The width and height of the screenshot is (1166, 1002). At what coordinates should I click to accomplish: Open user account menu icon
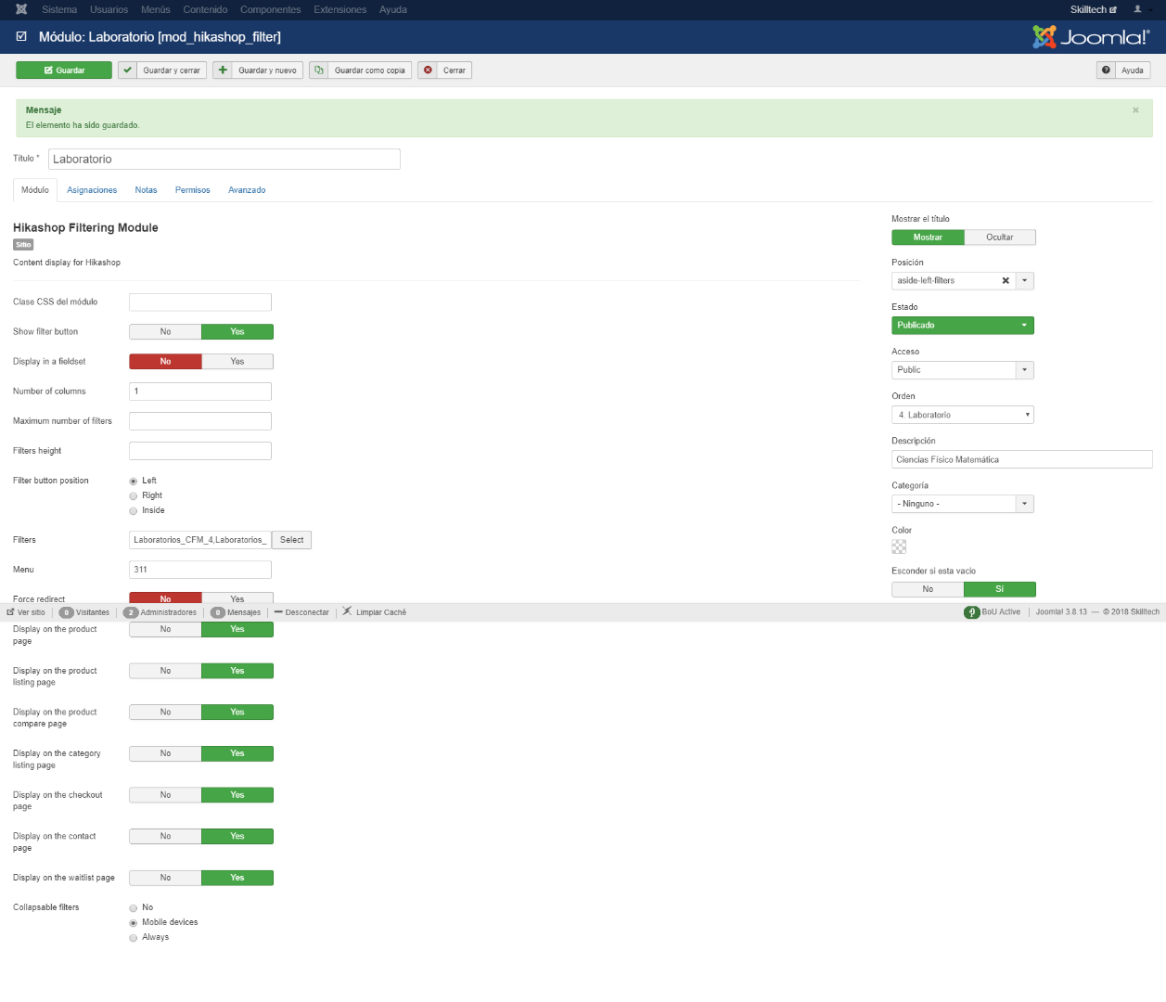(x=1138, y=9)
